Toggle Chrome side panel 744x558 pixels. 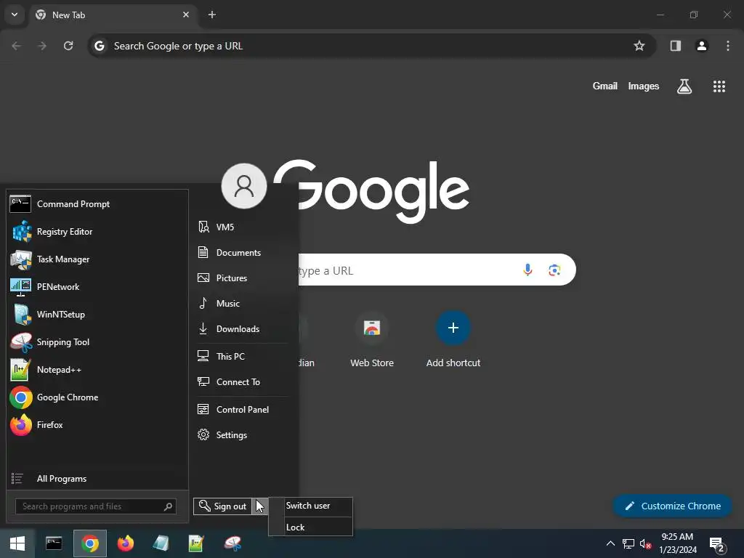[x=676, y=46]
